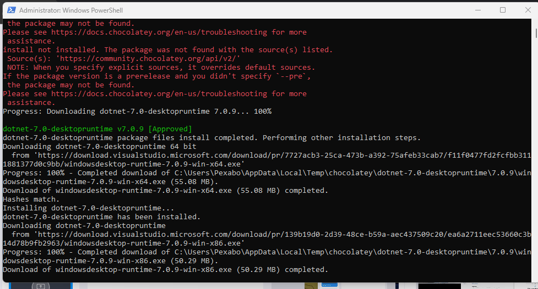Screen dimensions: 538x289
Task: Click the 'Download of windowsdesktop-runtime-7.0.9-win-x64.exe (55.08 MB) completed' line
Action: click(165, 191)
